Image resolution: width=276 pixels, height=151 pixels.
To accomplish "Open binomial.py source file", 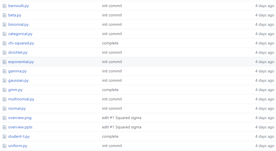I will click(x=18, y=24).
